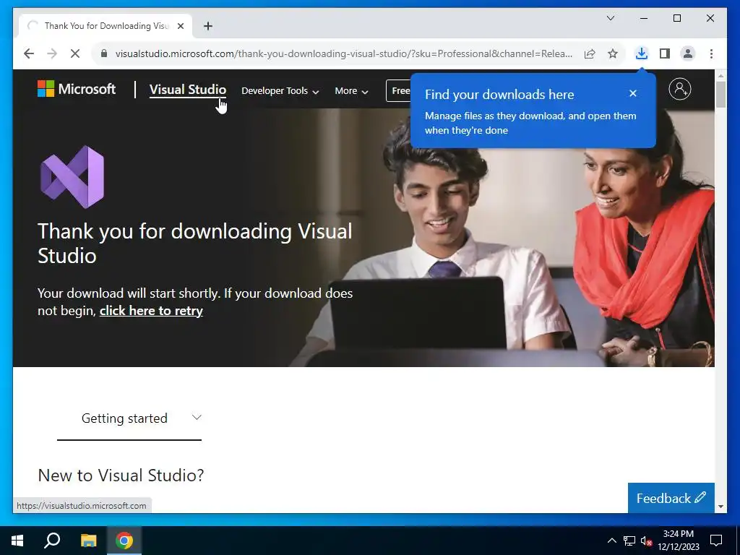Click the click here to retry link

[151, 311]
